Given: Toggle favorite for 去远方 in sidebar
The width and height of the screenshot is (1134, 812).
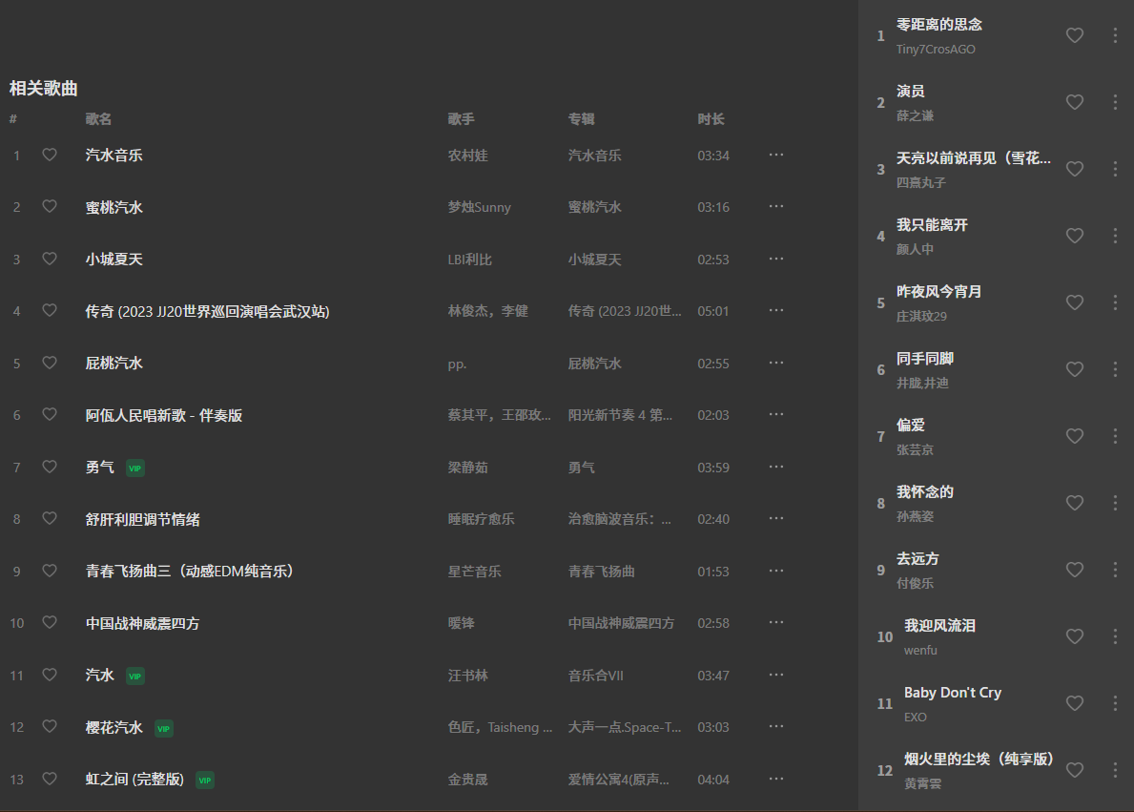Looking at the screenshot, I should coord(1074,570).
